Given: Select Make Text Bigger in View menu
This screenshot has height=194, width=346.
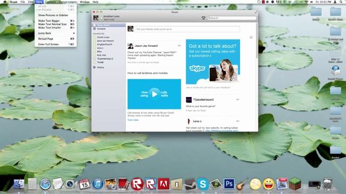Looking at the screenshot, I should tap(56, 20).
